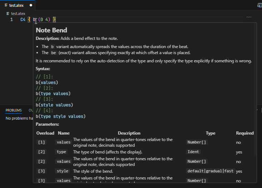Click the Note Bend hover title
Image resolution: width=262 pixels, height=188 pixels.
tap(51, 30)
